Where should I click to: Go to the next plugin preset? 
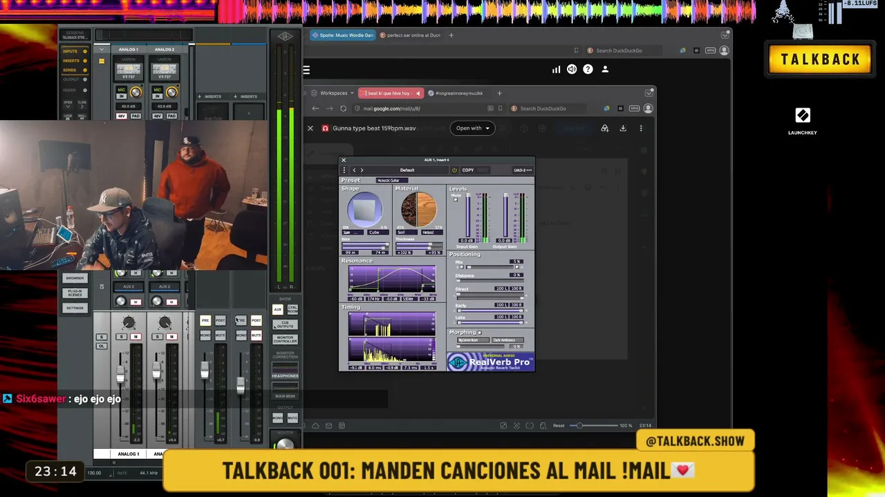[x=362, y=170]
